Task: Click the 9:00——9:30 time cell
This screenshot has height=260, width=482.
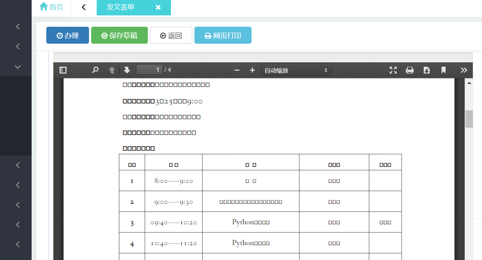Action: coord(174,202)
